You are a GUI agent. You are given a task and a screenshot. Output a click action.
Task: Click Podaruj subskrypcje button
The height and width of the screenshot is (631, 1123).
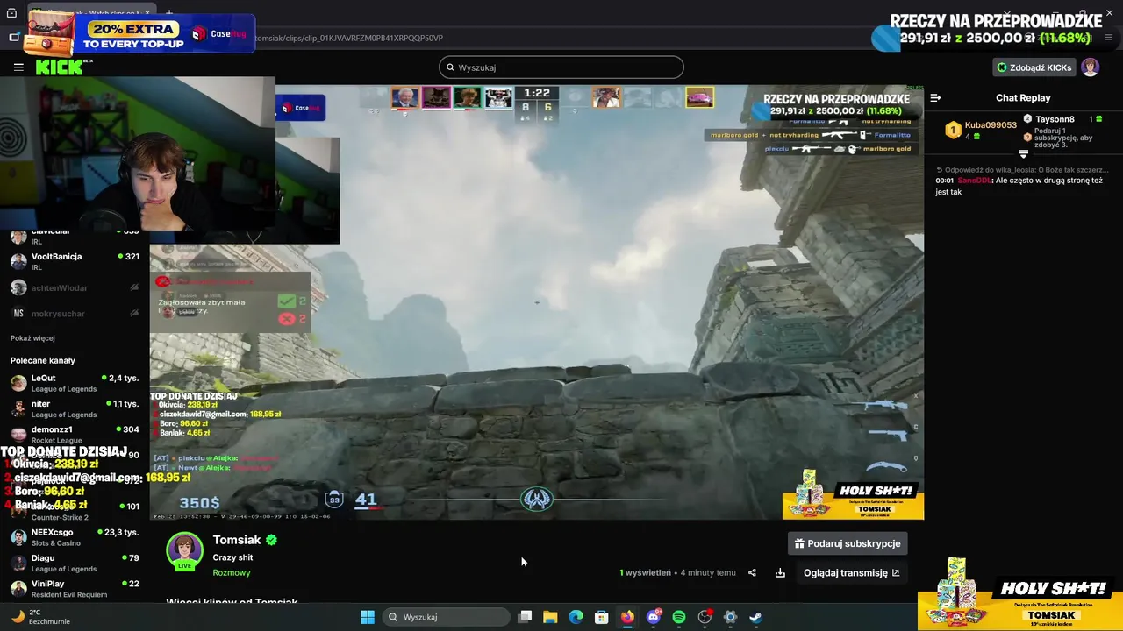(847, 543)
